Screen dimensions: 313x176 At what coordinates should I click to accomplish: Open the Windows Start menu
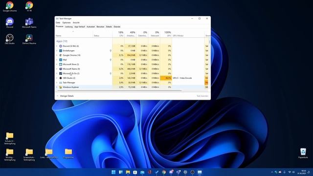point(113,172)
